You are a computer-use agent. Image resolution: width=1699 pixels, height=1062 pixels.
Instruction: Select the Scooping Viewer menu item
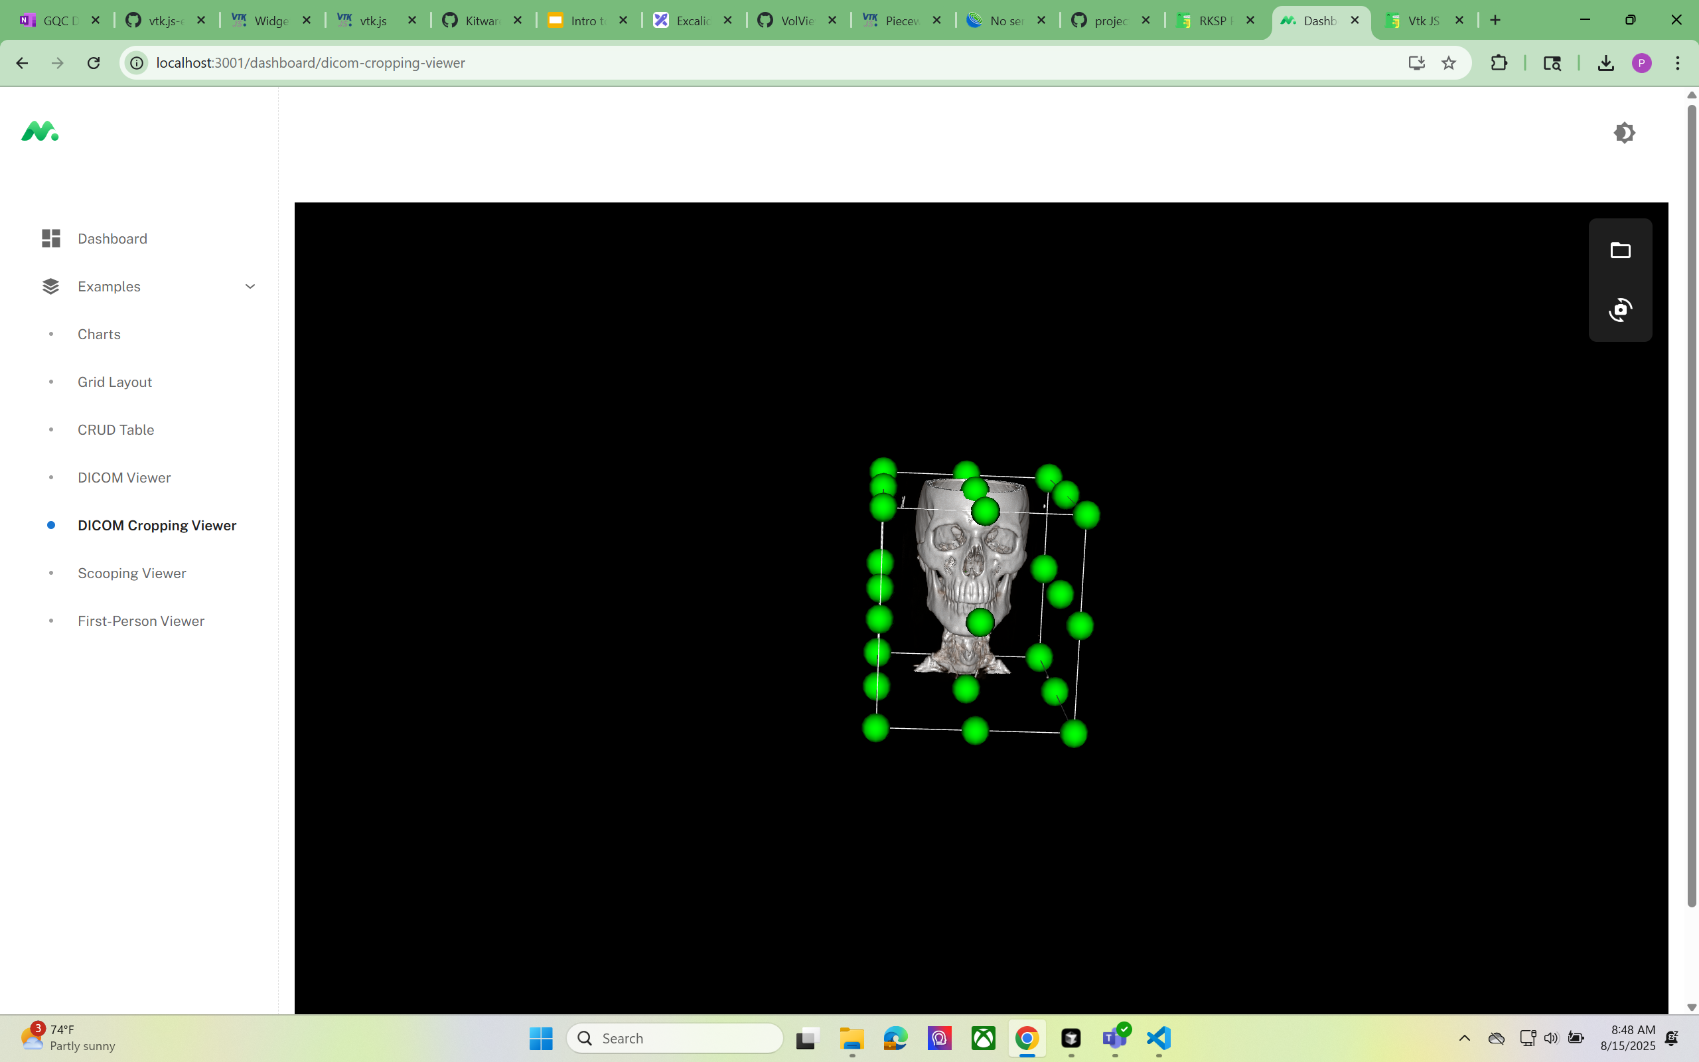pyautogui.click(x=132, y=573)
